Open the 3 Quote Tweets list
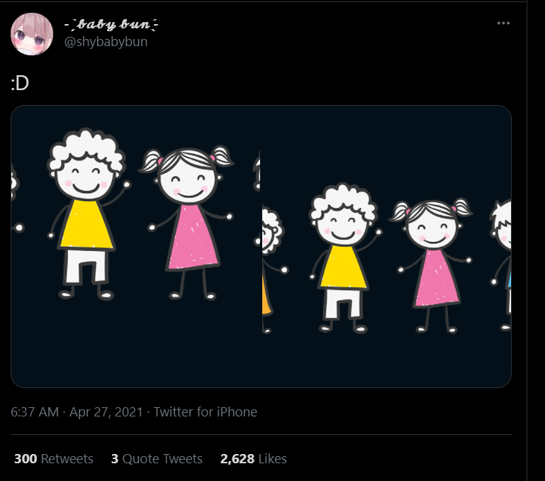Image resolution: width=545 pixels, height=481 pixels. coord(157,459)
